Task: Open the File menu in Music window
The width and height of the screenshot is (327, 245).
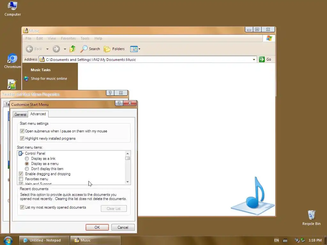Action: point(28,38)
